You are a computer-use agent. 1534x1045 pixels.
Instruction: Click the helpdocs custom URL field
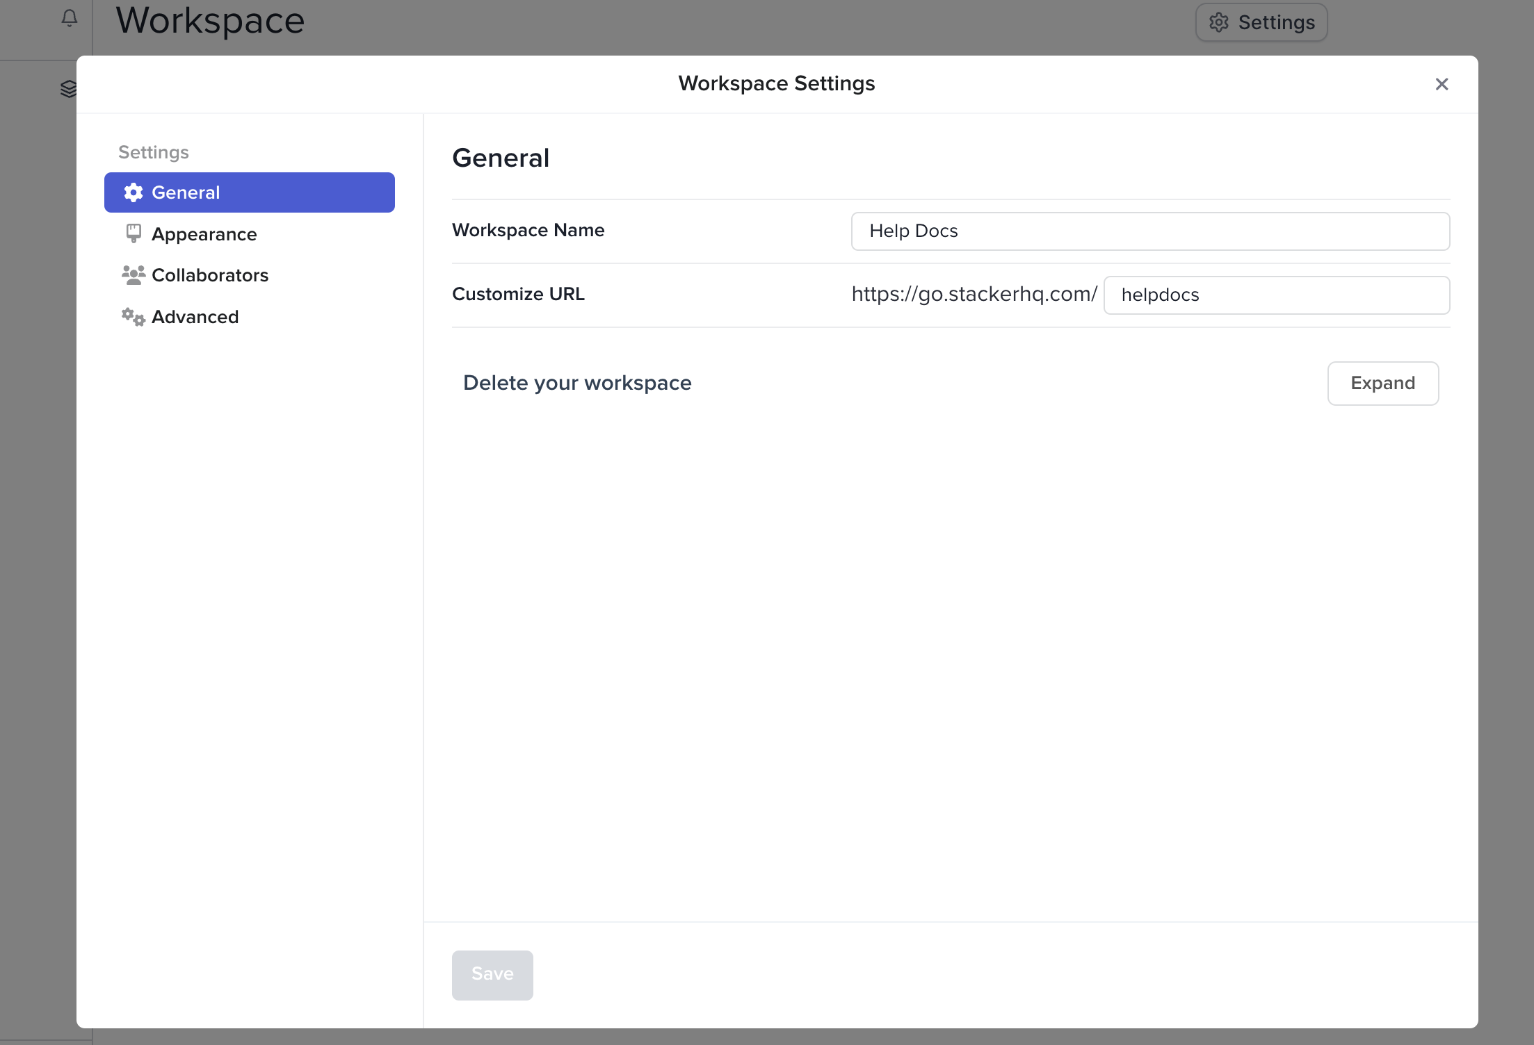tap(1276, 295)
